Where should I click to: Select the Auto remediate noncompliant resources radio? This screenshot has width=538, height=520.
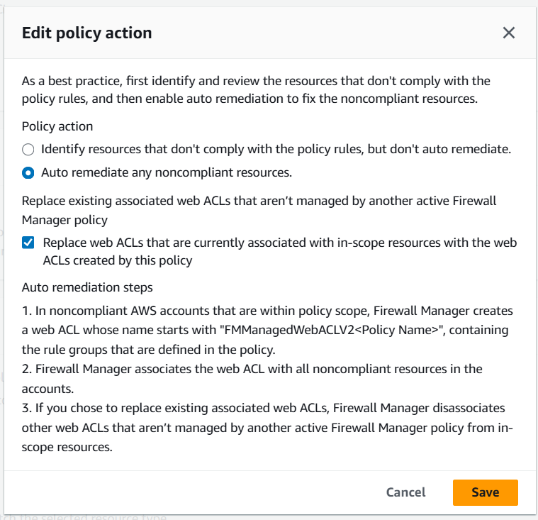pos(28,172)
